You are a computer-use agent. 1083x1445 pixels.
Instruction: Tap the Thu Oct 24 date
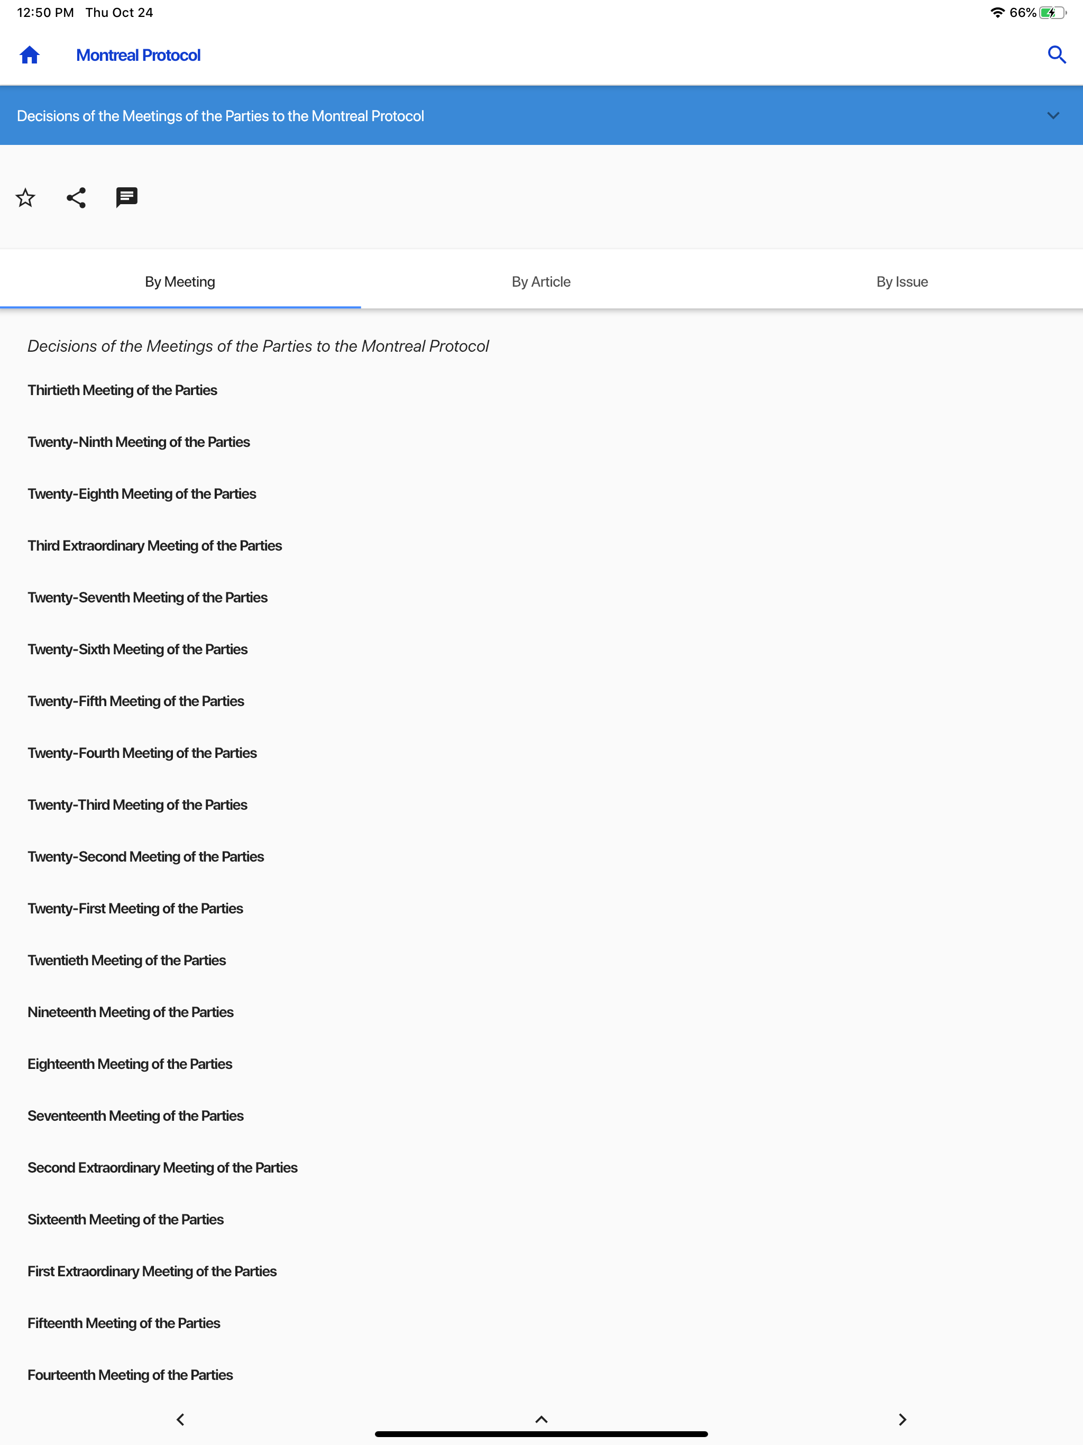tap(120, 12)
